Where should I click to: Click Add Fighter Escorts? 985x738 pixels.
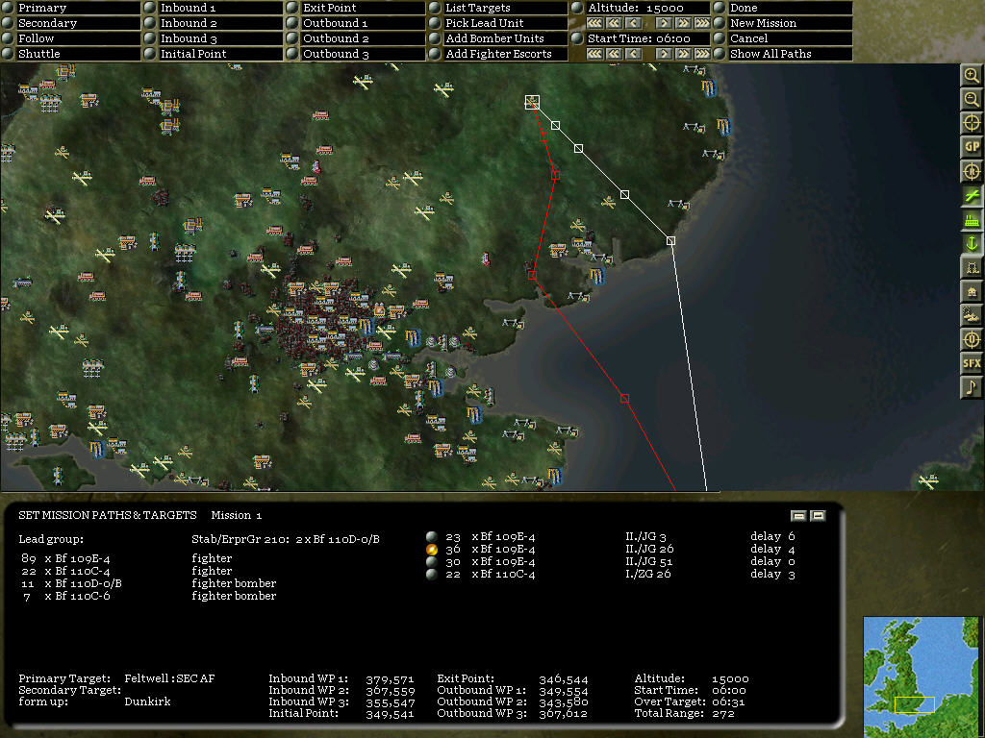498,54
